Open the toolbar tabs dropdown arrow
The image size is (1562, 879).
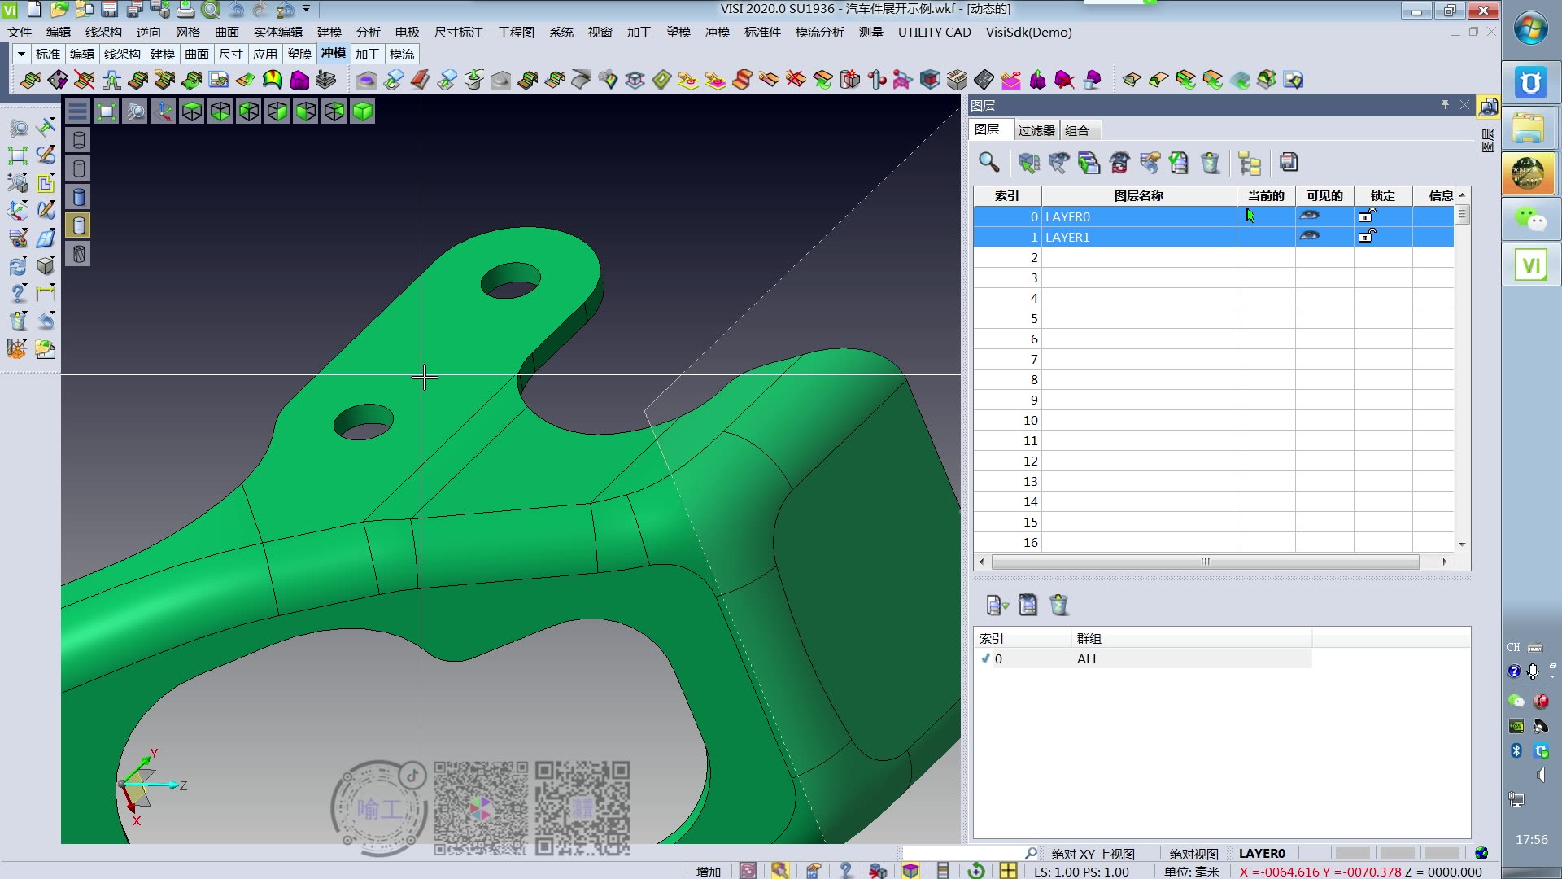pos(21,54)
